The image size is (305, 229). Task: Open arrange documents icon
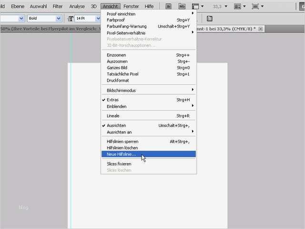point(237,6)
